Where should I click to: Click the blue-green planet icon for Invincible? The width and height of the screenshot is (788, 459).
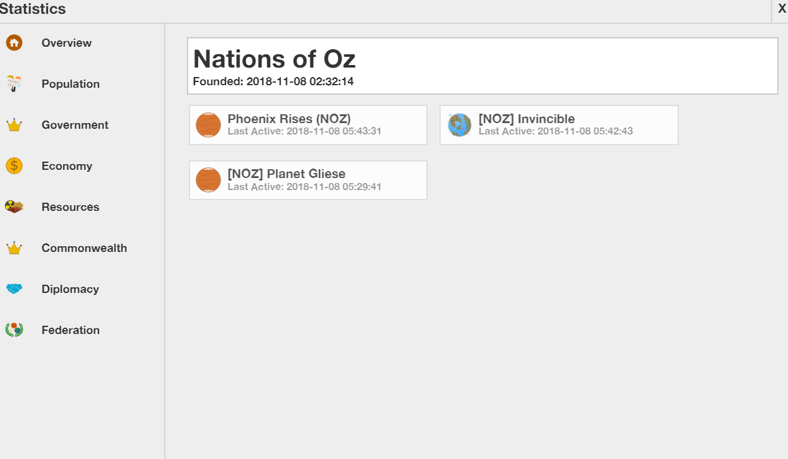460,125
